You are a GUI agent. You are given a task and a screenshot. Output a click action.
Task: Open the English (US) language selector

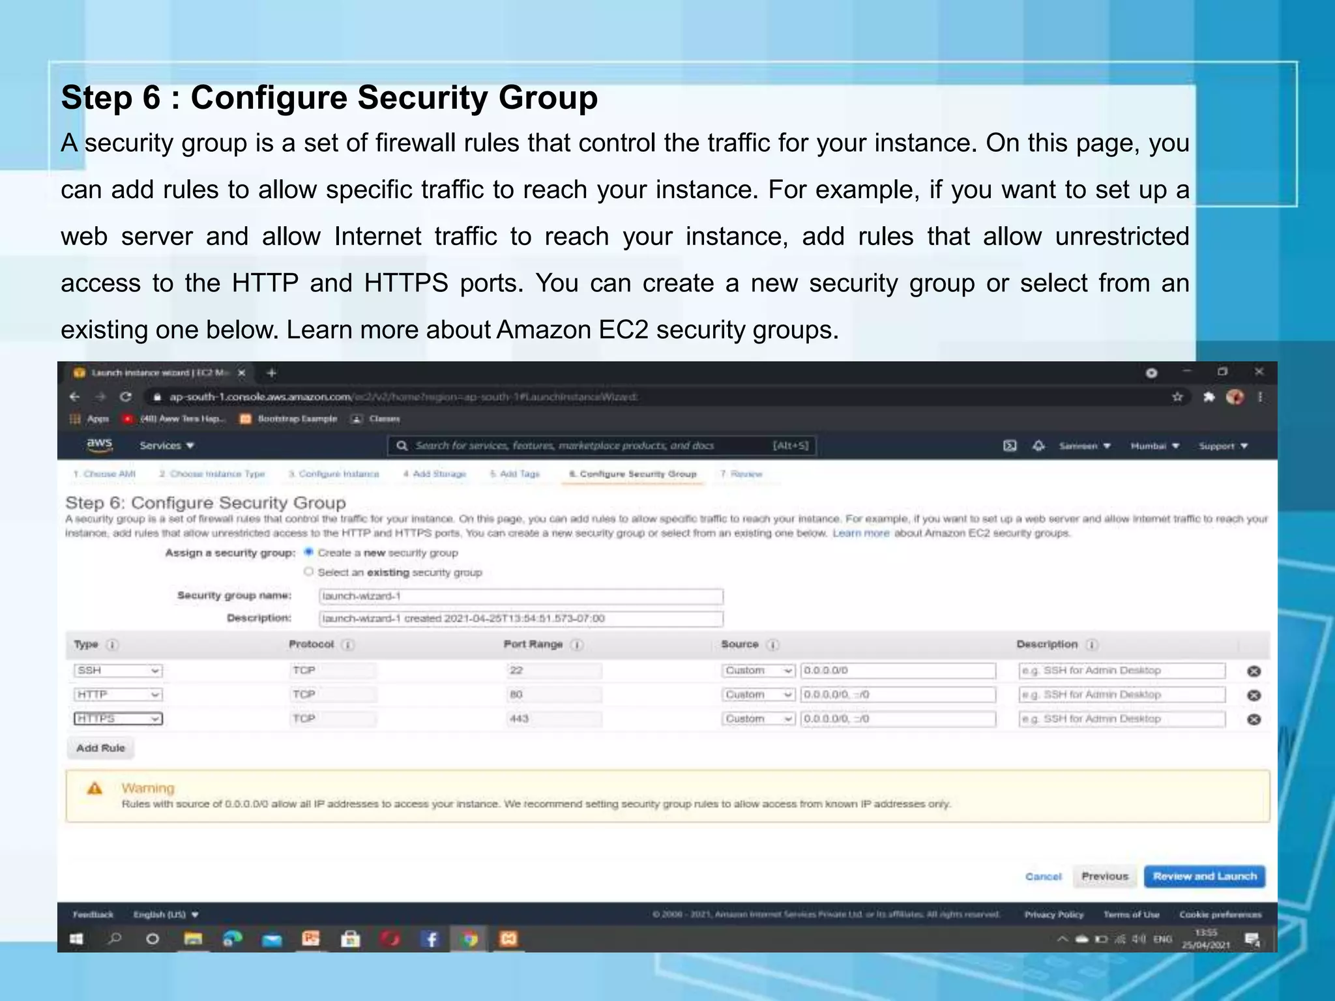pyautogui.click(x=166, y=915)
